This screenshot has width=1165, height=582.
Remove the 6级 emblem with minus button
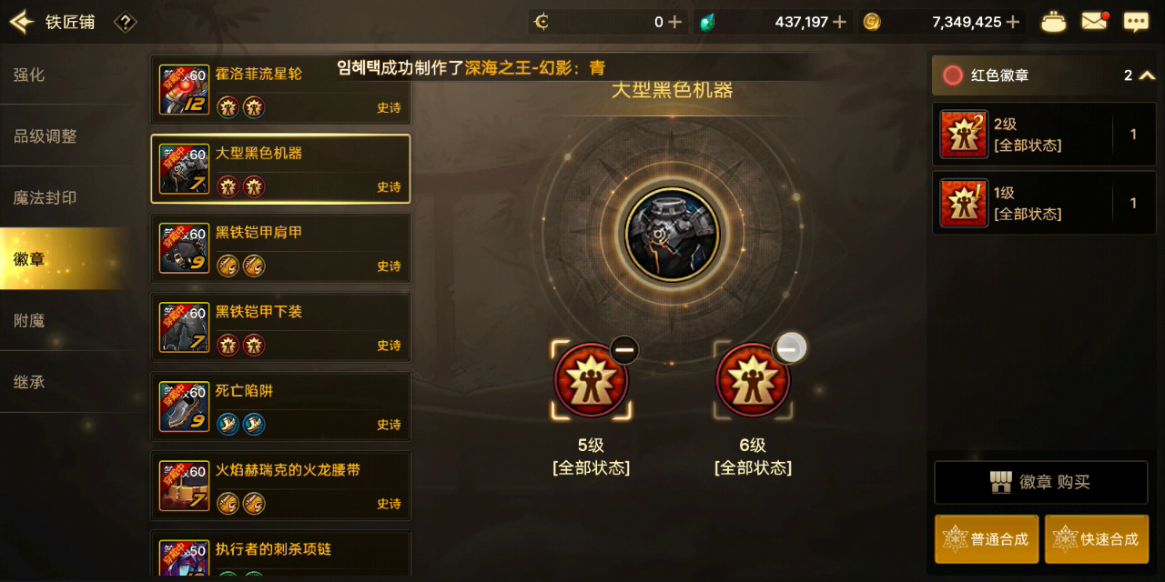point(790,347)
